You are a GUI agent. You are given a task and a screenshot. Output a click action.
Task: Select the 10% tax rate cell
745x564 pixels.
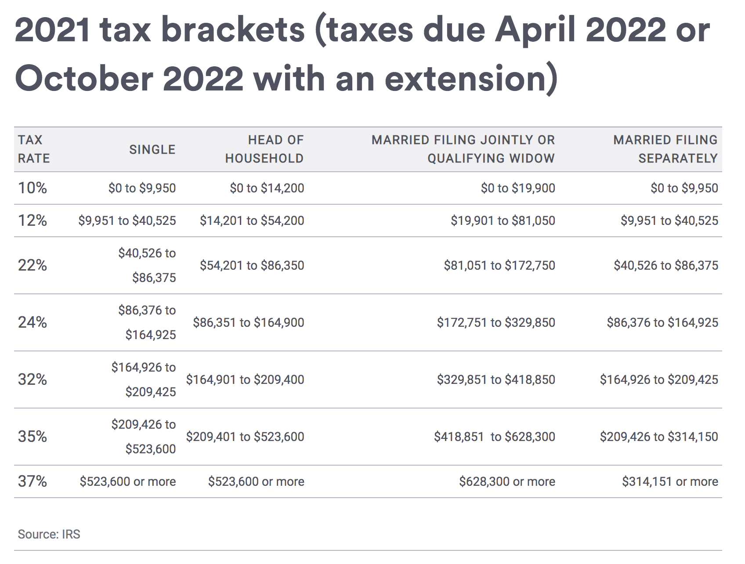pos(33,188)
